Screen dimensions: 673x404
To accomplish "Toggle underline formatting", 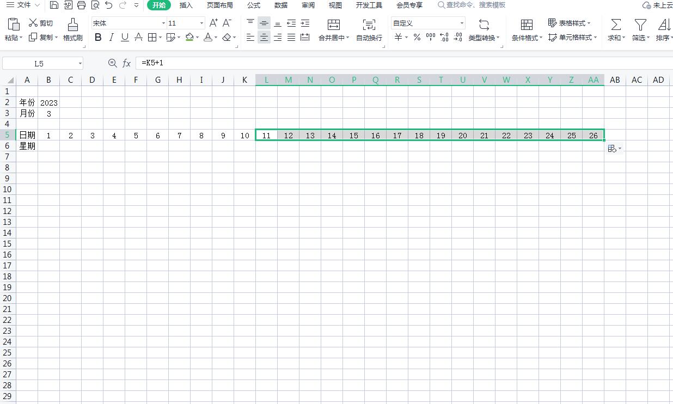I will tap(125, 38).
